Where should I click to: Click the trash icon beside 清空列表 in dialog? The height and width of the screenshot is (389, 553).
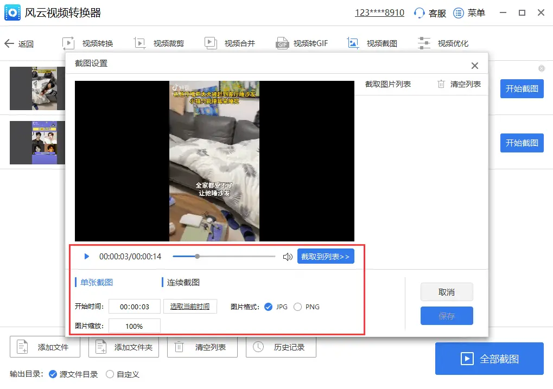point(441,84)
